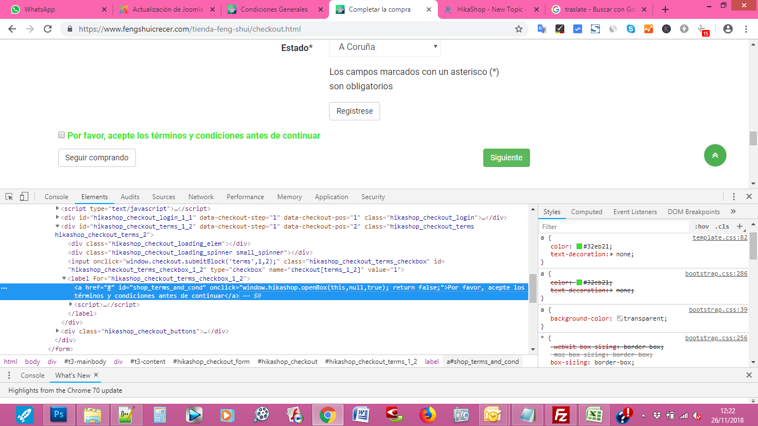Select the Computed tab in styles pane
Screen dimensions: 758x426
587,212
